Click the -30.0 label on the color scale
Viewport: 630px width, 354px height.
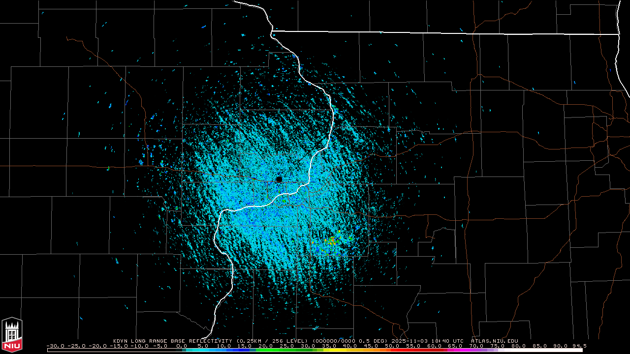point(56,346)
